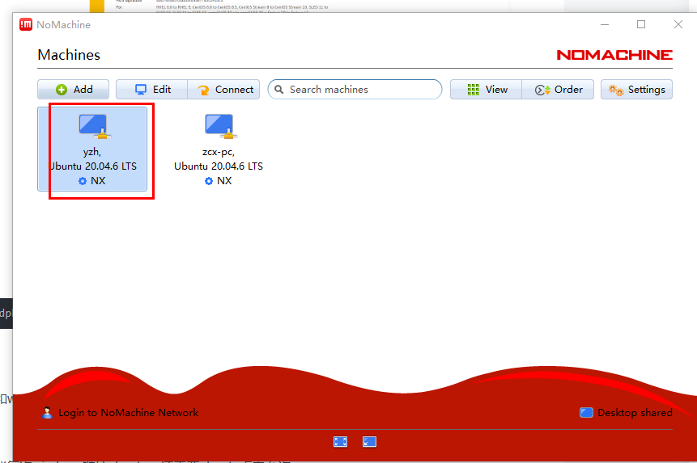Minimize the NoMachine window
Screen dimensions: 697x463
[x=605, y=24]
